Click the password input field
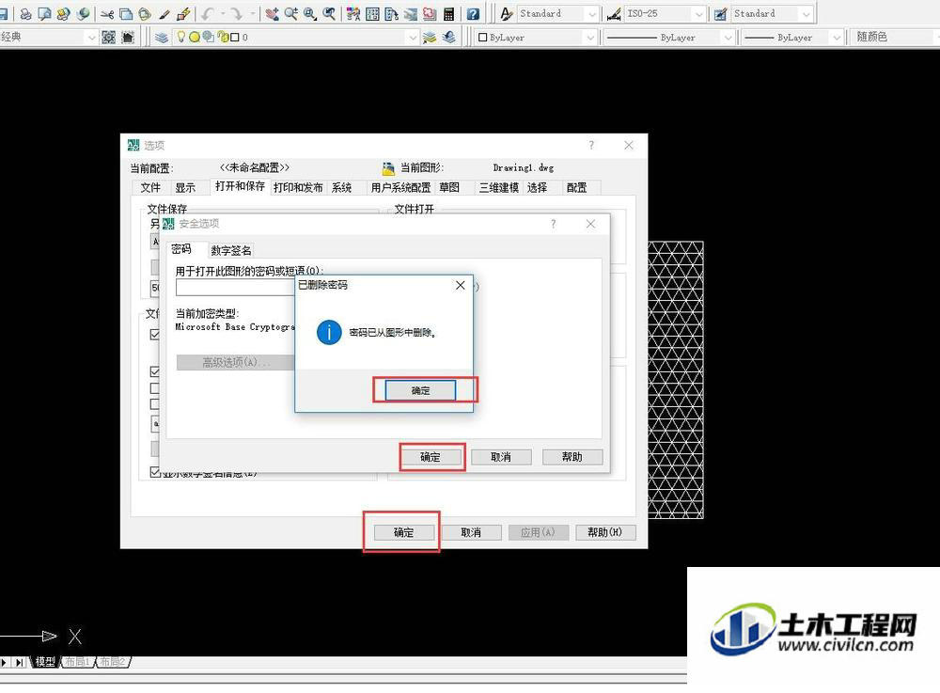 236,288
